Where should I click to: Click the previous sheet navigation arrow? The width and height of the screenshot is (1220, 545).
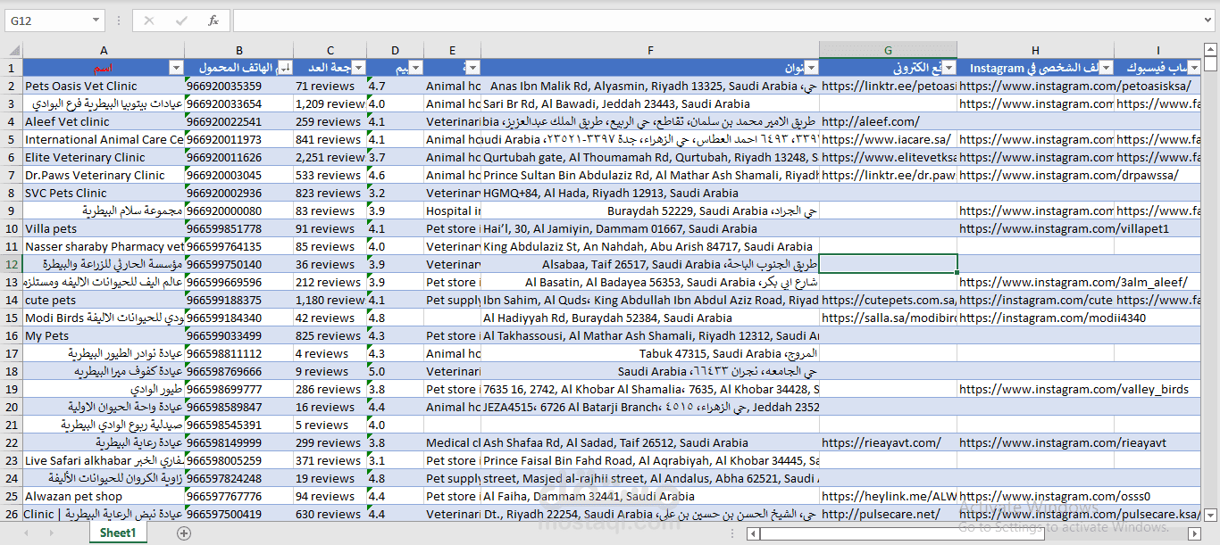coord(26,533)
